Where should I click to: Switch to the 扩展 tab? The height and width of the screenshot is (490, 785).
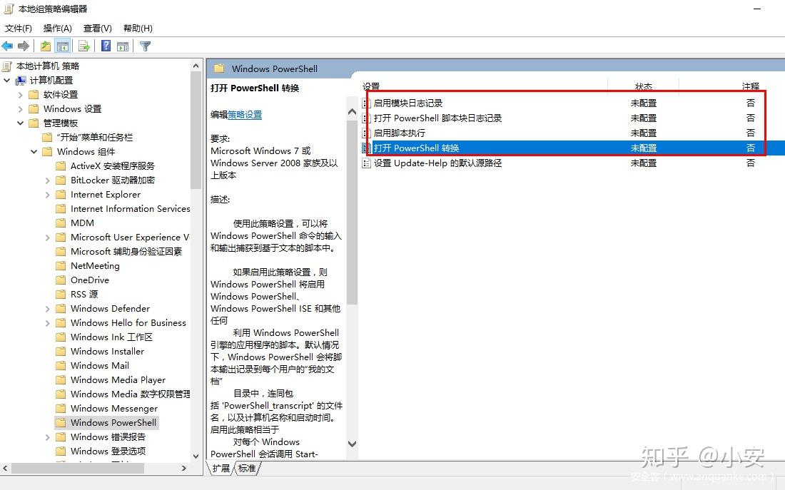point(221,469)
